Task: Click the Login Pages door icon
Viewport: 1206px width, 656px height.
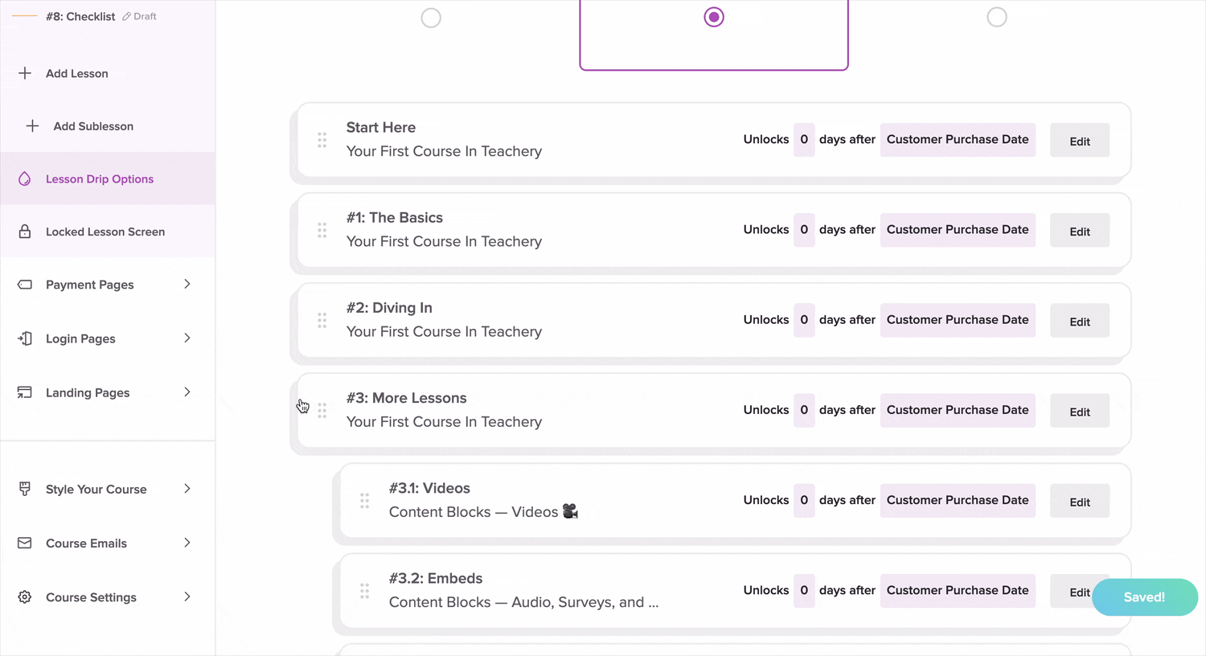Action: click(25, 338)
